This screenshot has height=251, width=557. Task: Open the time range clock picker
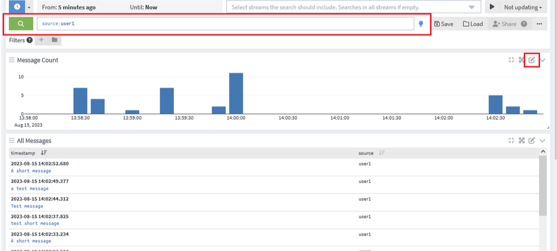click(17, 7)
